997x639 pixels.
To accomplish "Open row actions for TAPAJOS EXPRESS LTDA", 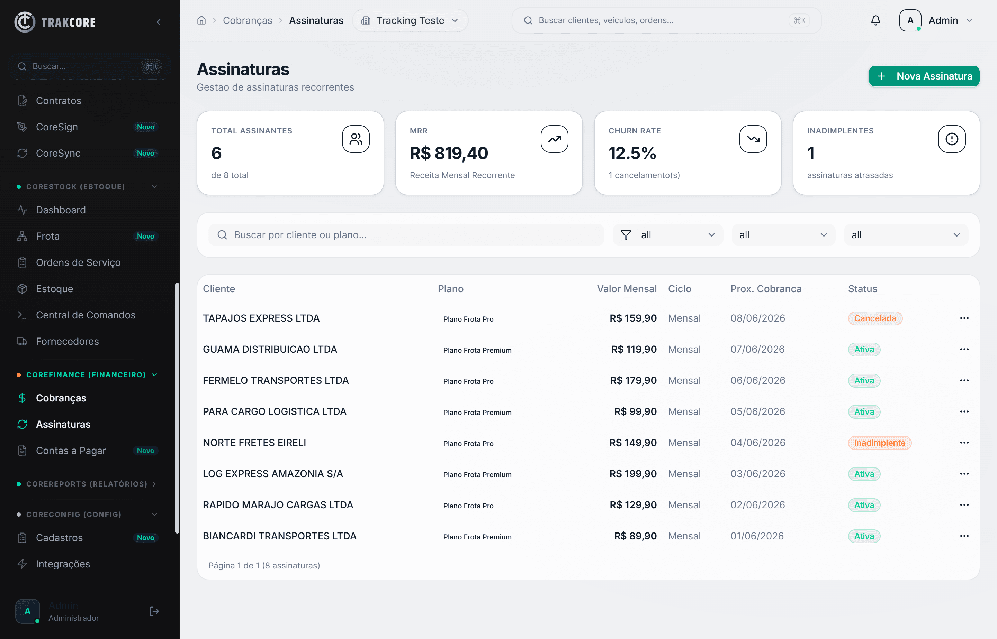I will (x=964, y=318).
